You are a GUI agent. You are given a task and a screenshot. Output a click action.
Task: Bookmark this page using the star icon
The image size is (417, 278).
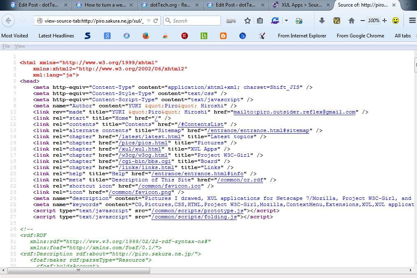pyautogui.click(x=247, y=20)
